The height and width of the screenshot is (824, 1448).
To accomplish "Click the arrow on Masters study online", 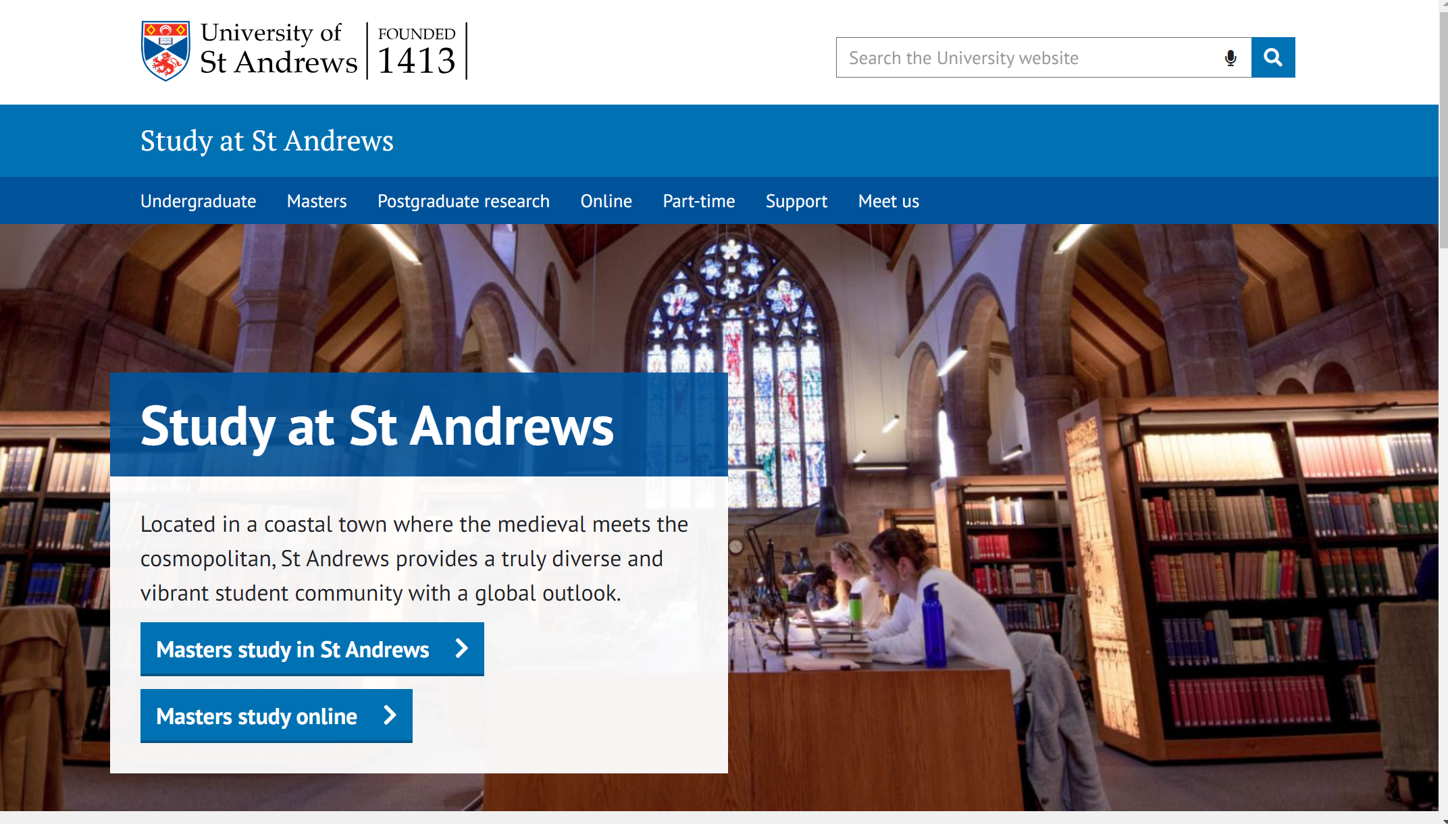I will (x=390, y=715).
